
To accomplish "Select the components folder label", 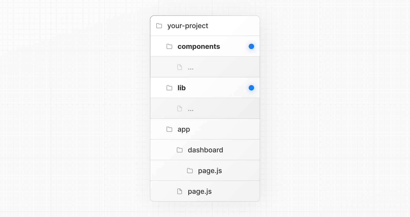I will tap(199, 47).
